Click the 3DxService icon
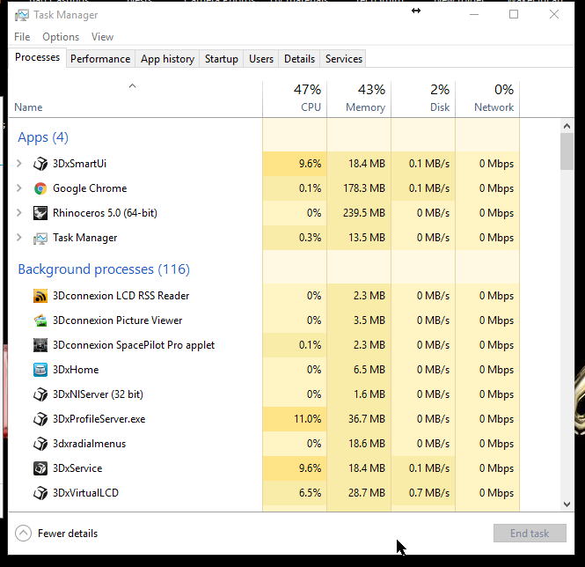Viewport: 585px width, 567px height. coord(40,468)
